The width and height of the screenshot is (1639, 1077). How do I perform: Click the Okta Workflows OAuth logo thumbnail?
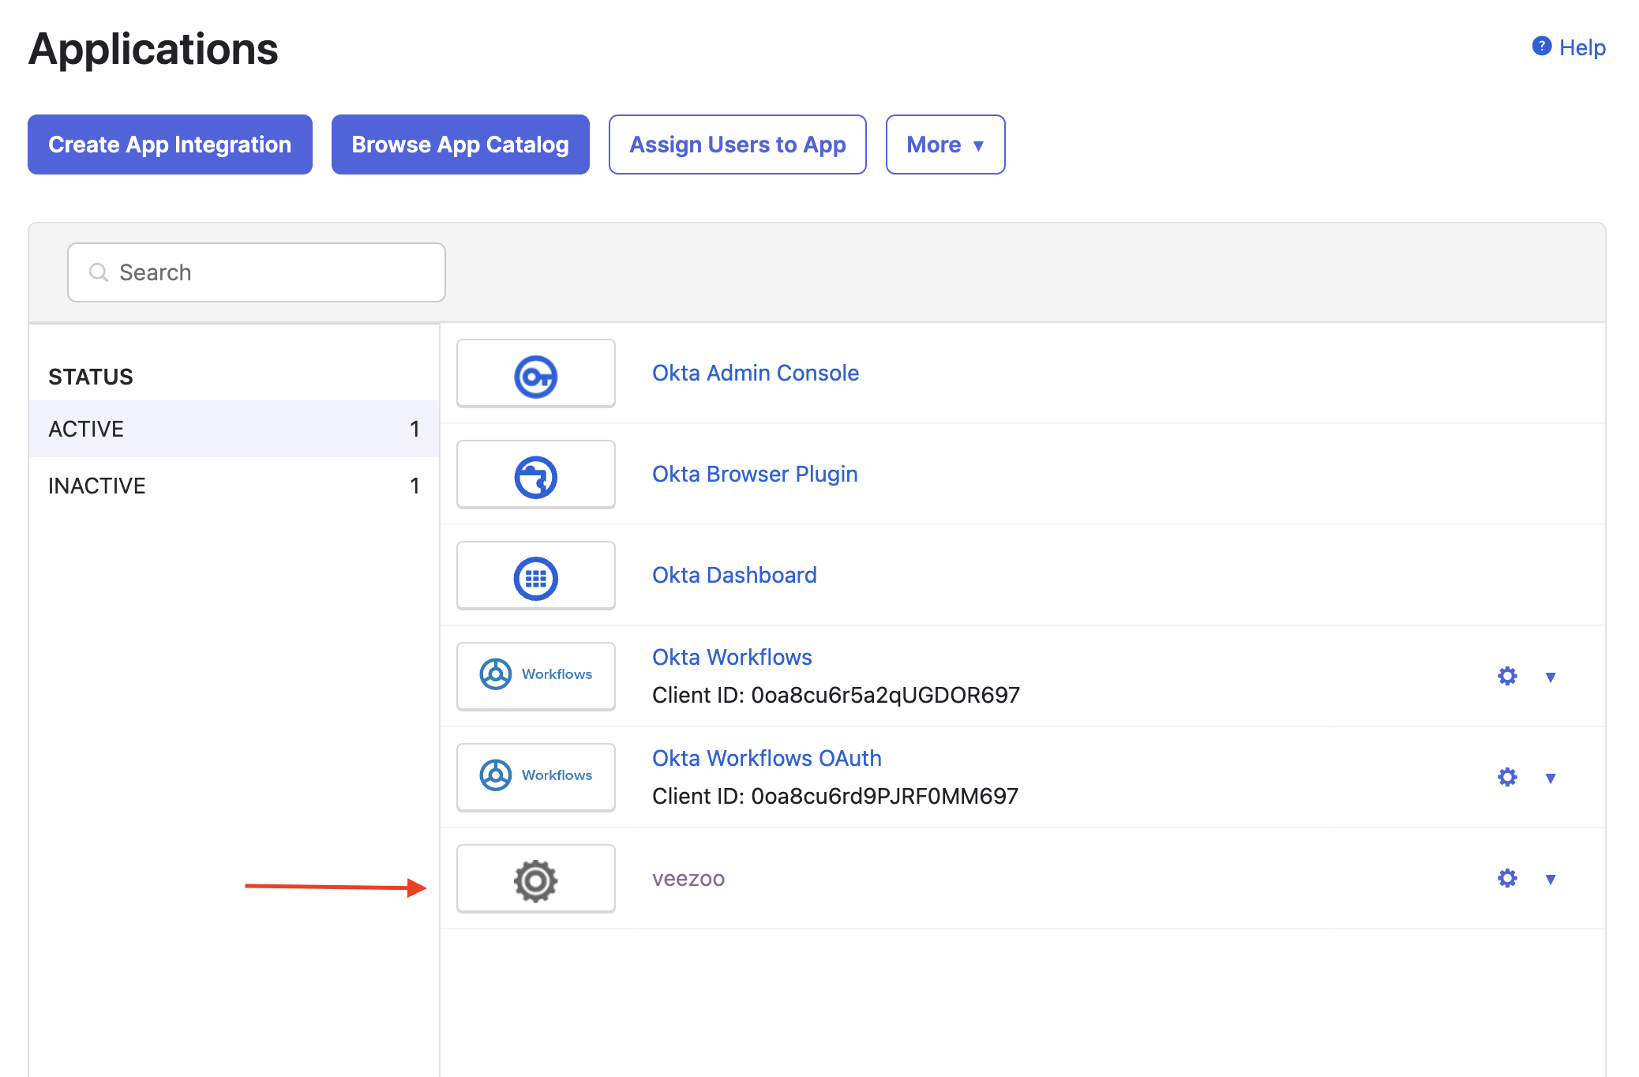click(536, 777)
